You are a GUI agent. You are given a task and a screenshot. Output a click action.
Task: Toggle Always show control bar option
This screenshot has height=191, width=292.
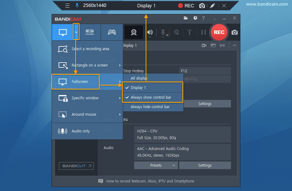pos(153,97)
